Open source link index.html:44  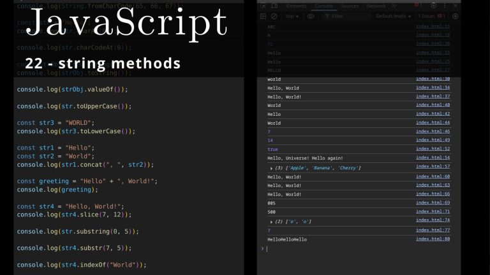tap(433, 122)
